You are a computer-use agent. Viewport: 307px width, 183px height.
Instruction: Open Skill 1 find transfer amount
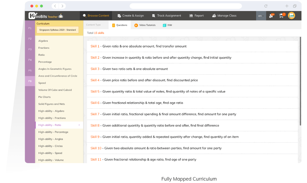tap(192, 46)
